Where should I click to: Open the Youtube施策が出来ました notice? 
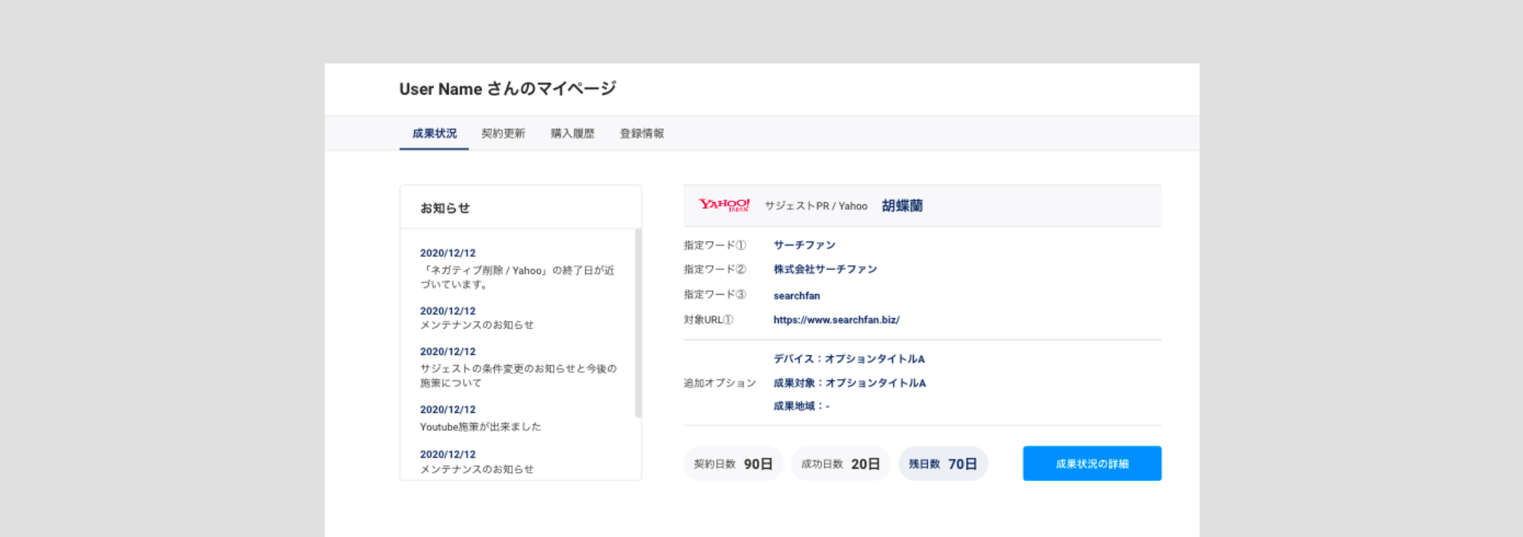click(x=480, y=427)
